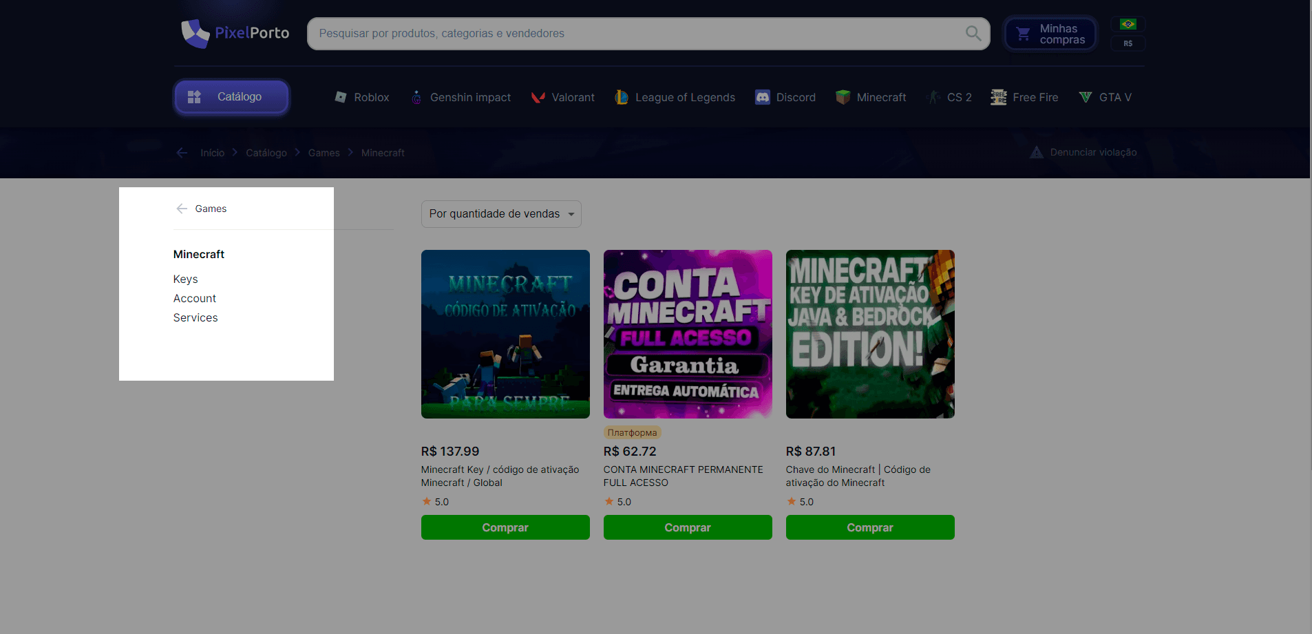The image size is (1312, 634).
Task: Open the League of Legends category
Action: (x=675, y=97)
